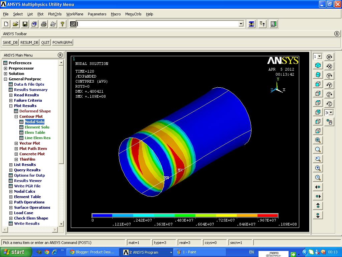
Task: Switch to Blogger Chrome taskbar item
Action: point(92,252)
